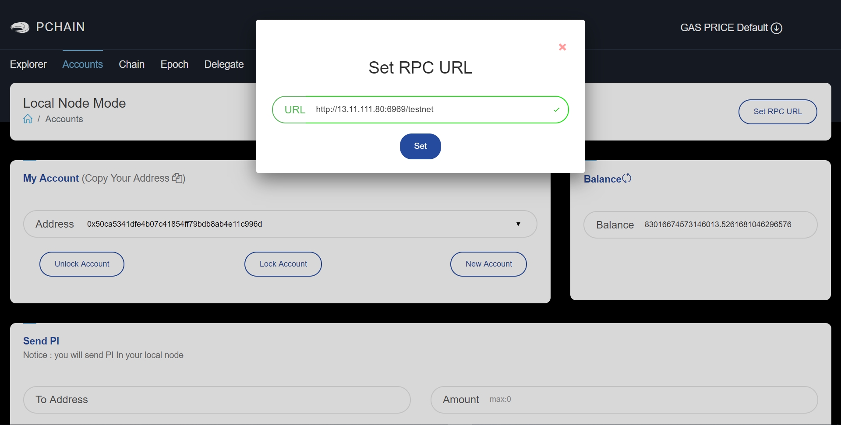841x425 pixels.
Task: Switch to the Accounts tab
Action: pos(82,64)
